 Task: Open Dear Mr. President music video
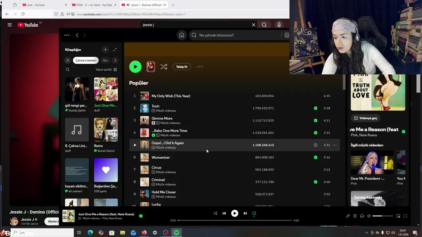[x=372, y=162]
